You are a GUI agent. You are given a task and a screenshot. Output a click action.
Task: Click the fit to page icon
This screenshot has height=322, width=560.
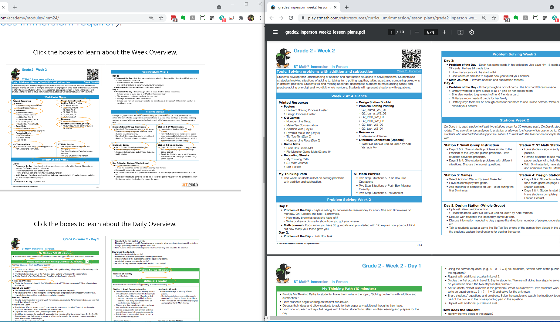pos(460,32)
